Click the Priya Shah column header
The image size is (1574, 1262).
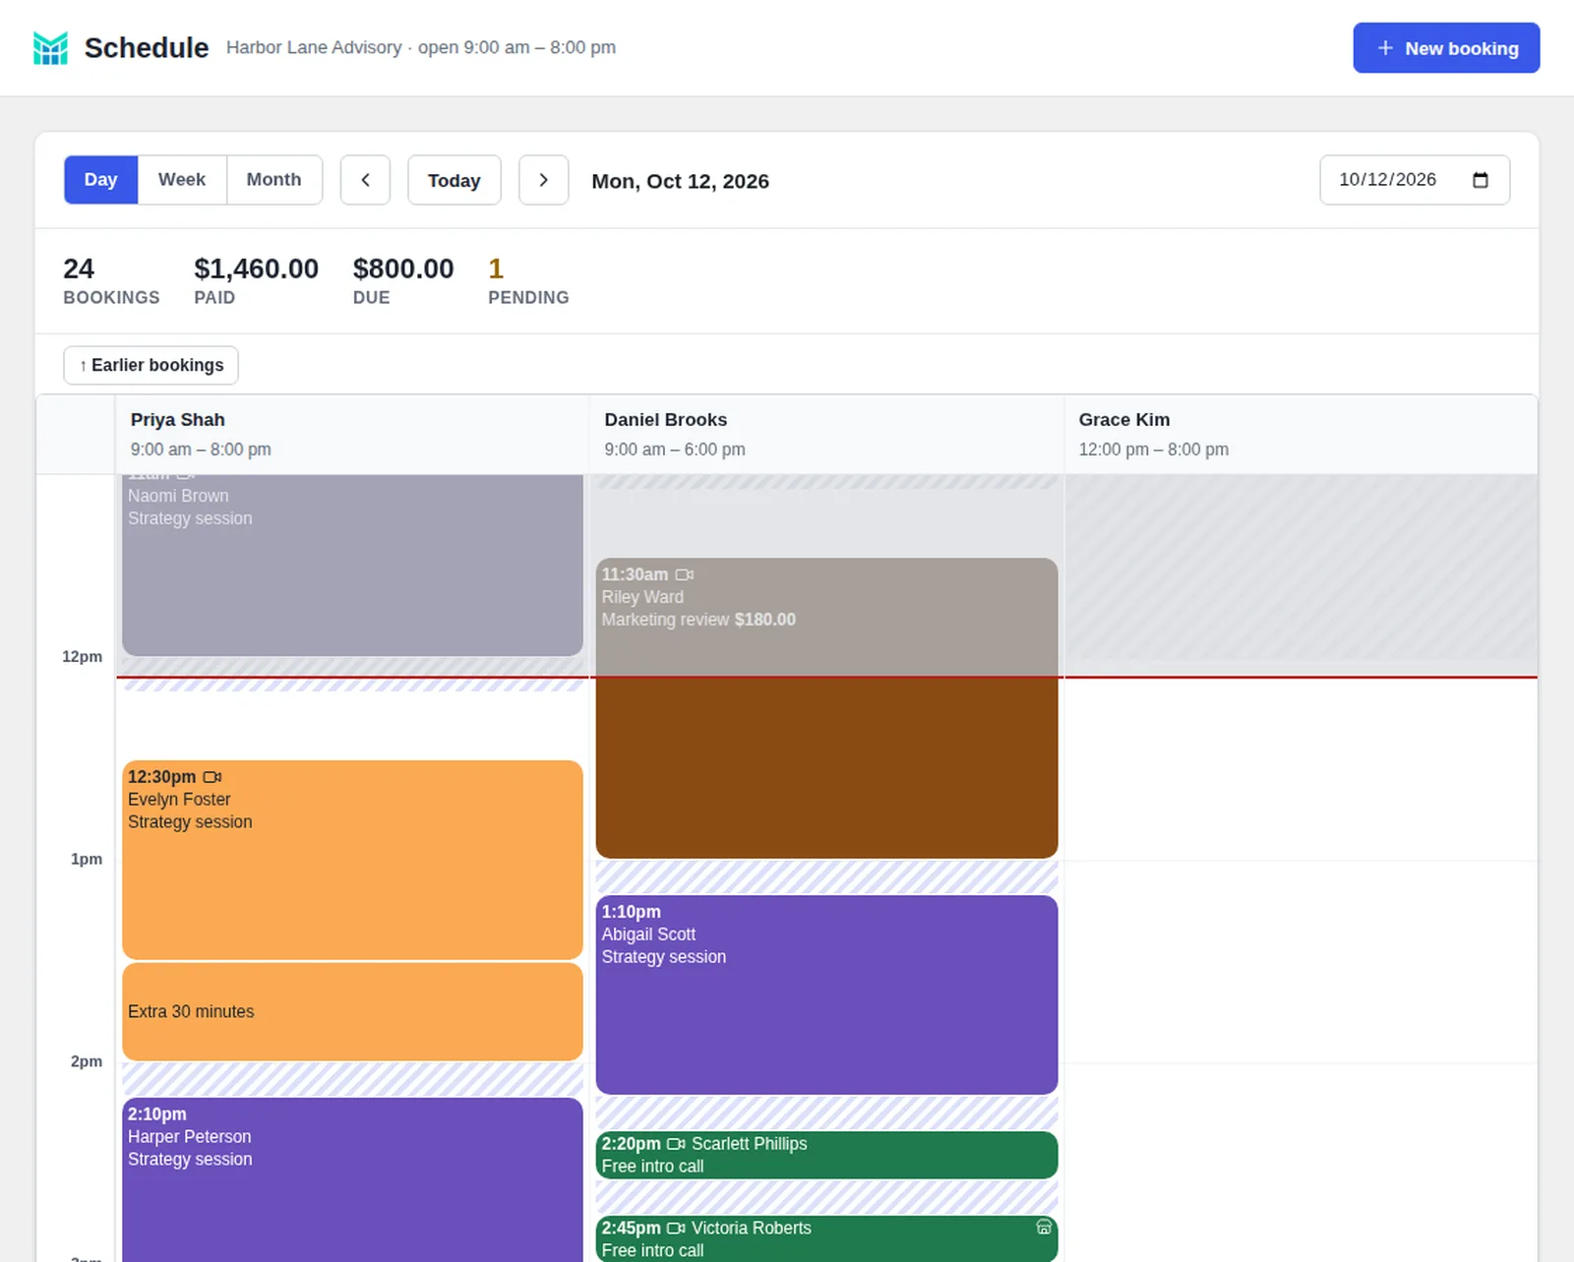[352, 435]
